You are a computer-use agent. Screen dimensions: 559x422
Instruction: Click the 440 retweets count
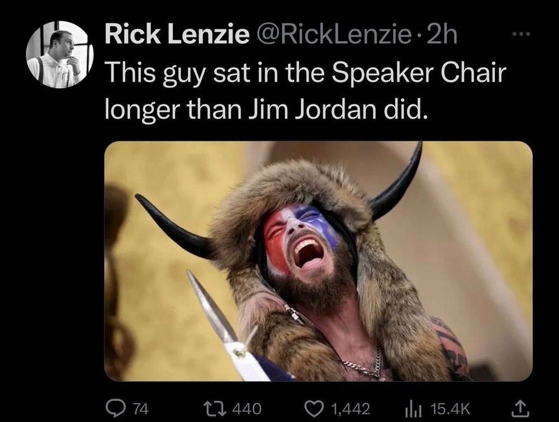coord(247,409)
